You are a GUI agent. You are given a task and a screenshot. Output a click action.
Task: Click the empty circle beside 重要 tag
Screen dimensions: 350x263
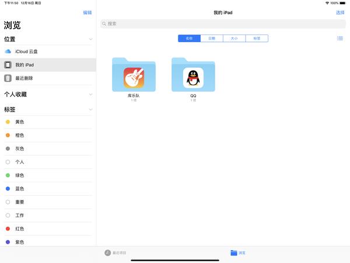(x=8, y=202)
